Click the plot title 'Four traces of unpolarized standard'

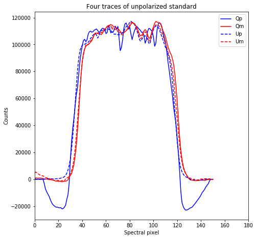tap(142, 7)
